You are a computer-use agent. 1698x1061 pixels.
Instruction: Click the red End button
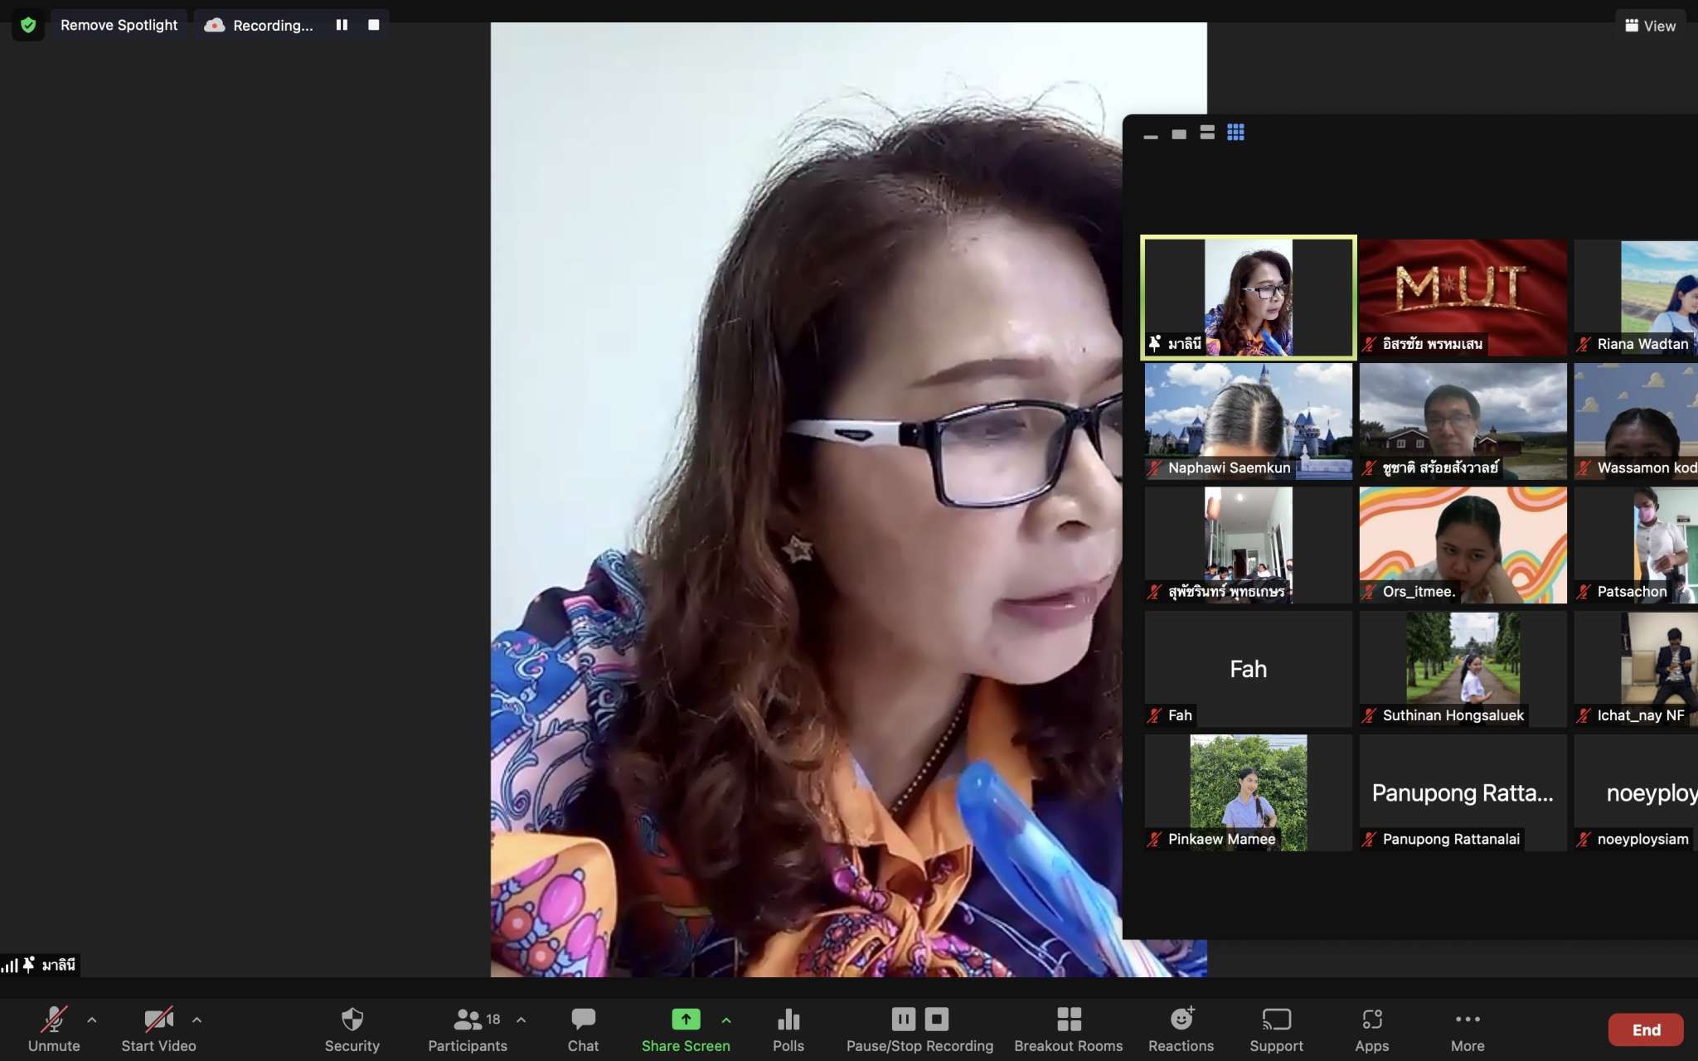click(x=1646, y=1030)
